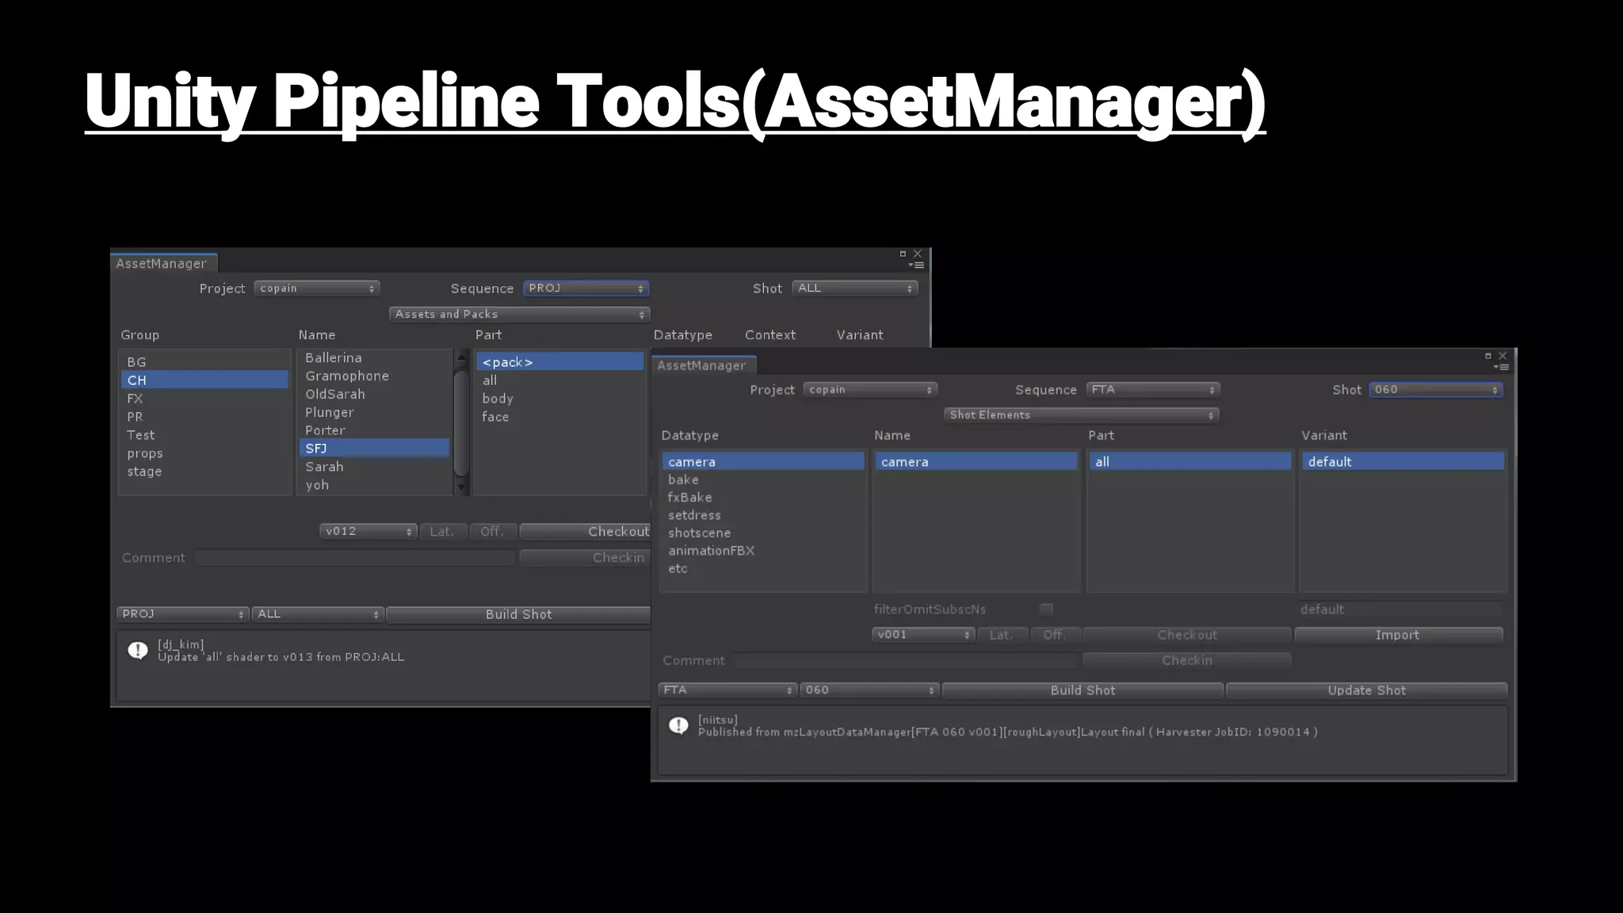Open bottom PROJ dropdown in back window
Image resolution: width=1623 pixels, height=913 pixels.
click(x=183, y=614)
